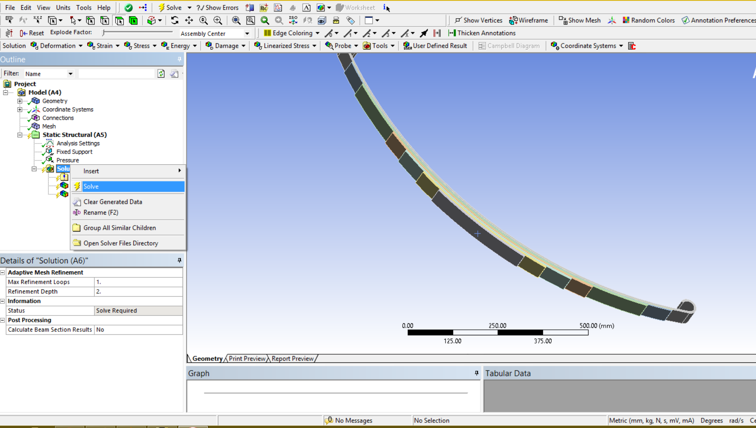Select the Vertex selection filter
The image size is (756, 428).
point(90,20)
